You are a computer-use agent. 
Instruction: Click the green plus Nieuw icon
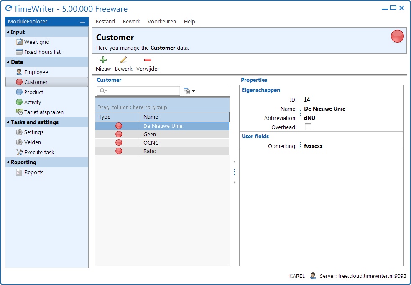coord(103,60)
